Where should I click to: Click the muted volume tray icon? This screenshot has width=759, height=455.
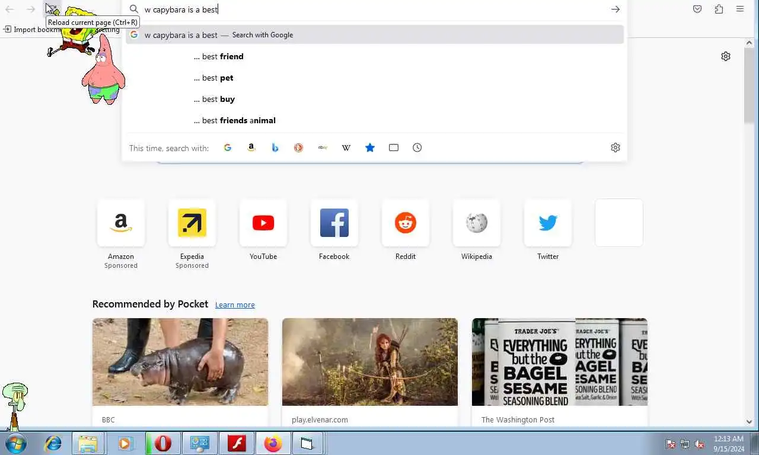pos(699,444)
